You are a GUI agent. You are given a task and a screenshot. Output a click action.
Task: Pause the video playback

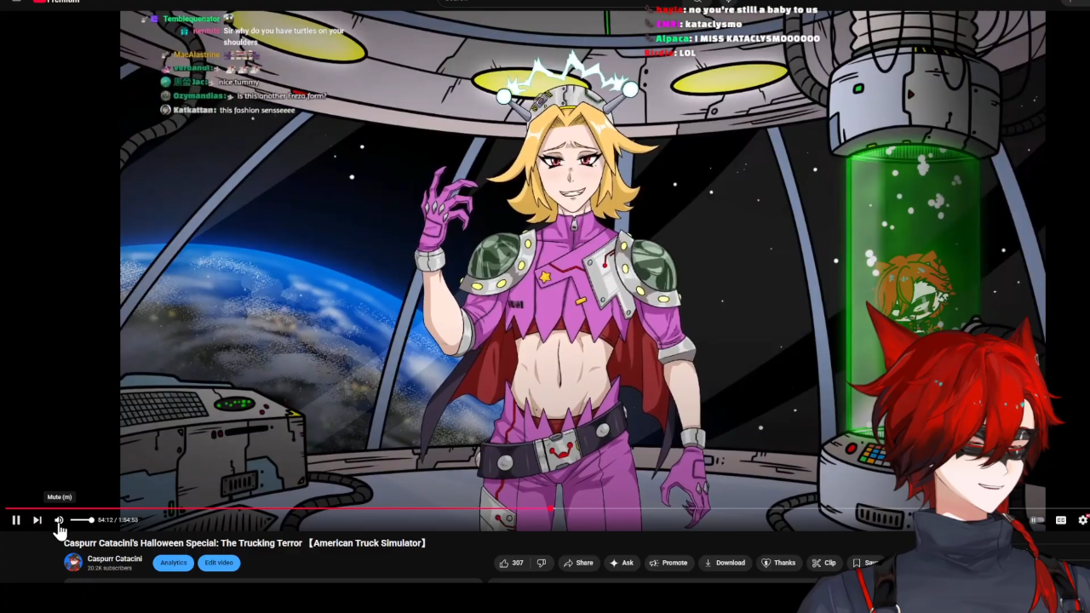tap(16, 520)
